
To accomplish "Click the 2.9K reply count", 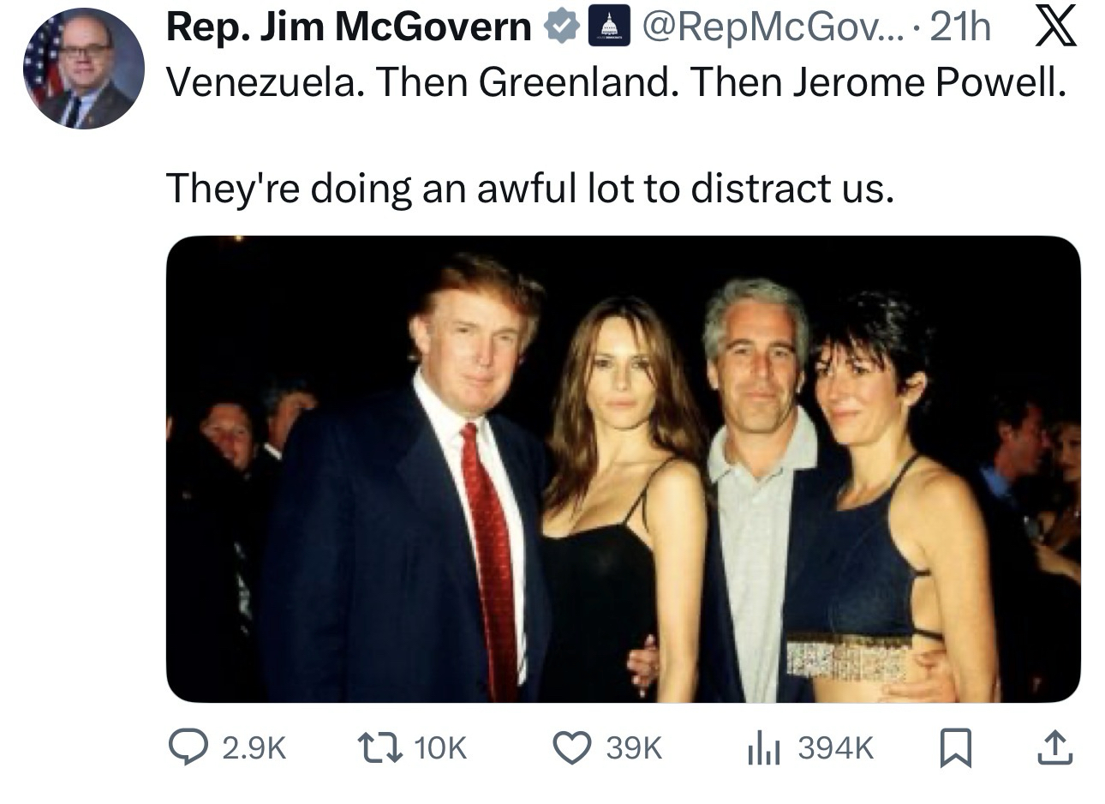I will (253, 748).
